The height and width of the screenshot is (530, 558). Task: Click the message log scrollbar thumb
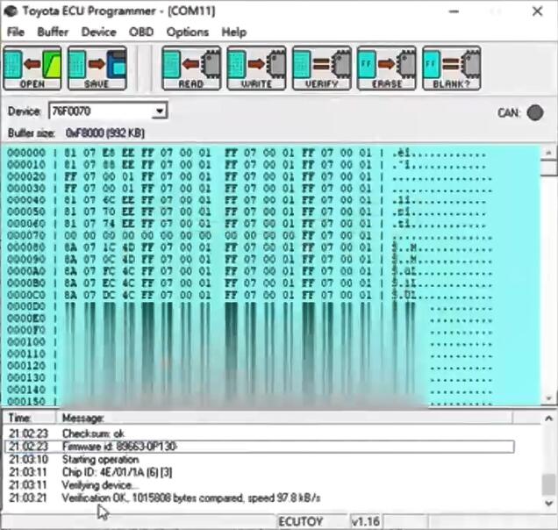tap(548, 484)
